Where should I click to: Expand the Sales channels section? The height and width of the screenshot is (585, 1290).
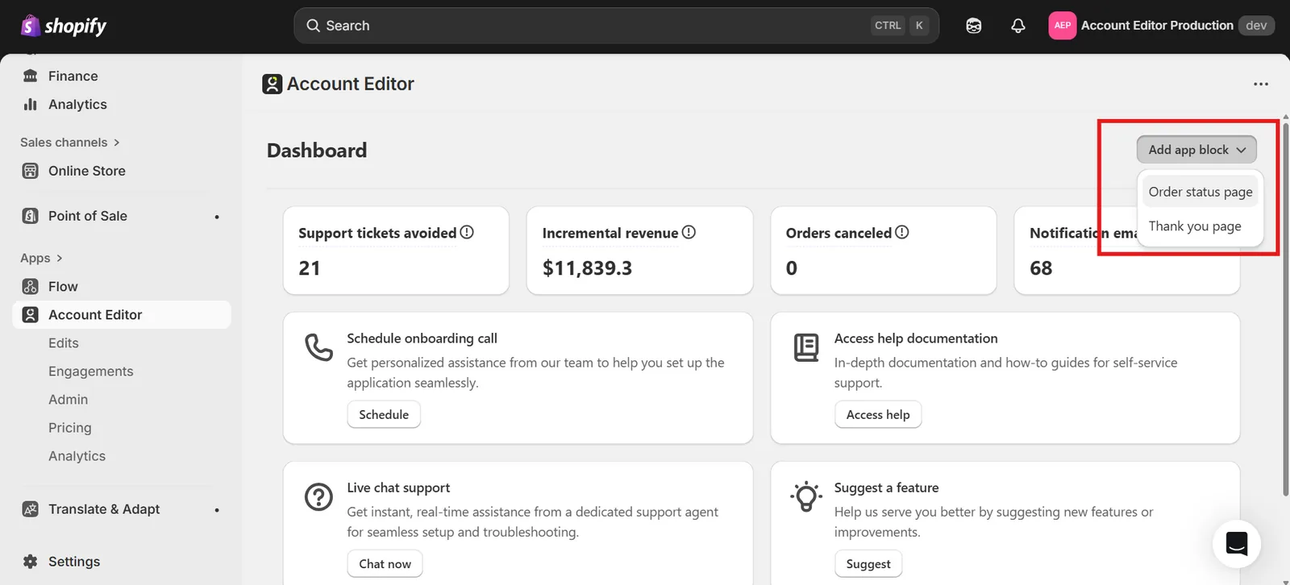(70, 142)
